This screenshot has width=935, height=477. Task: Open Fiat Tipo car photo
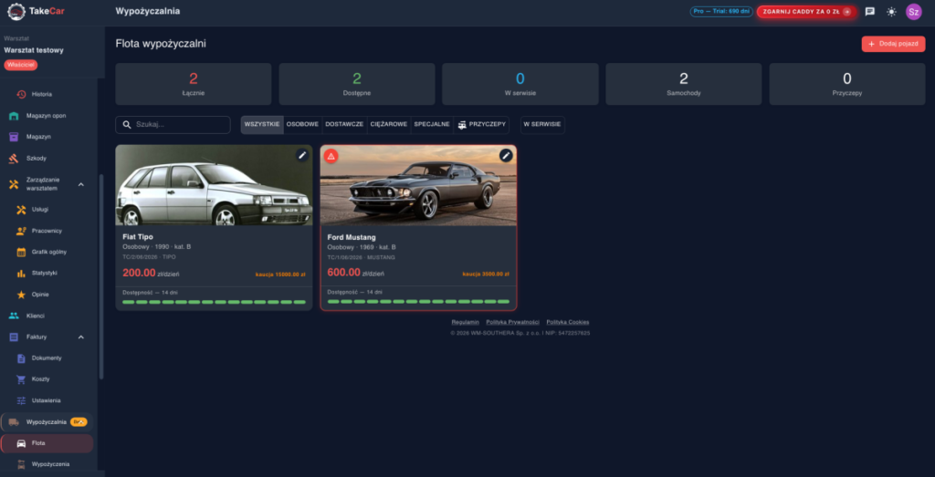(214, 185)
